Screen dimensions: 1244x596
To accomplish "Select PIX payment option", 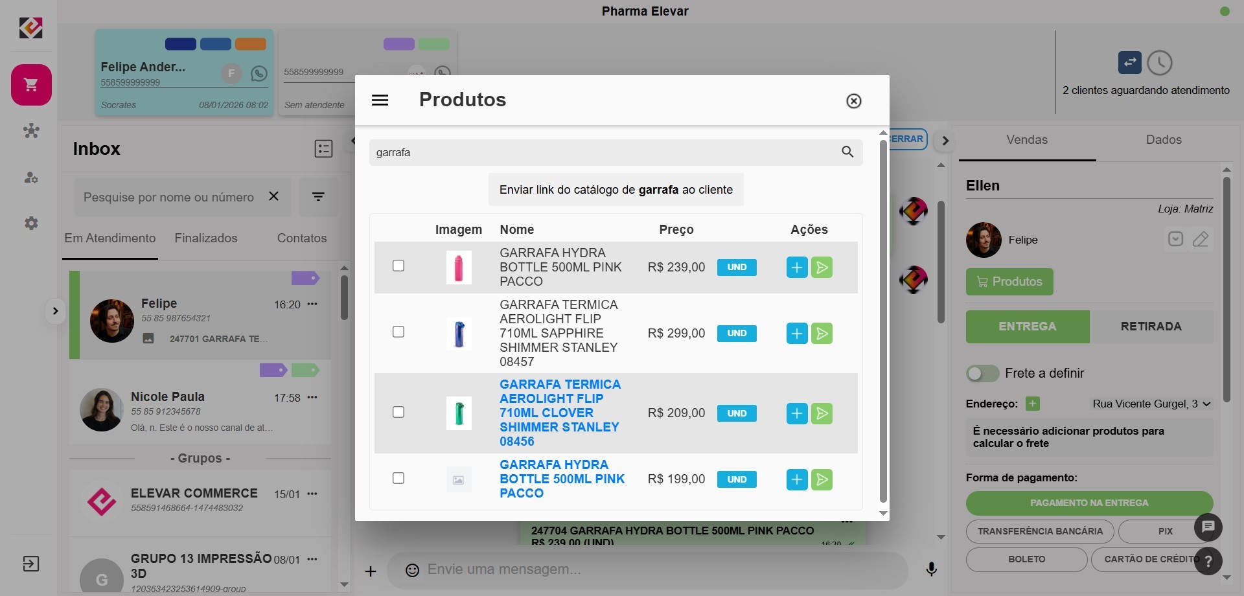I will click(x=1165, y=531).
